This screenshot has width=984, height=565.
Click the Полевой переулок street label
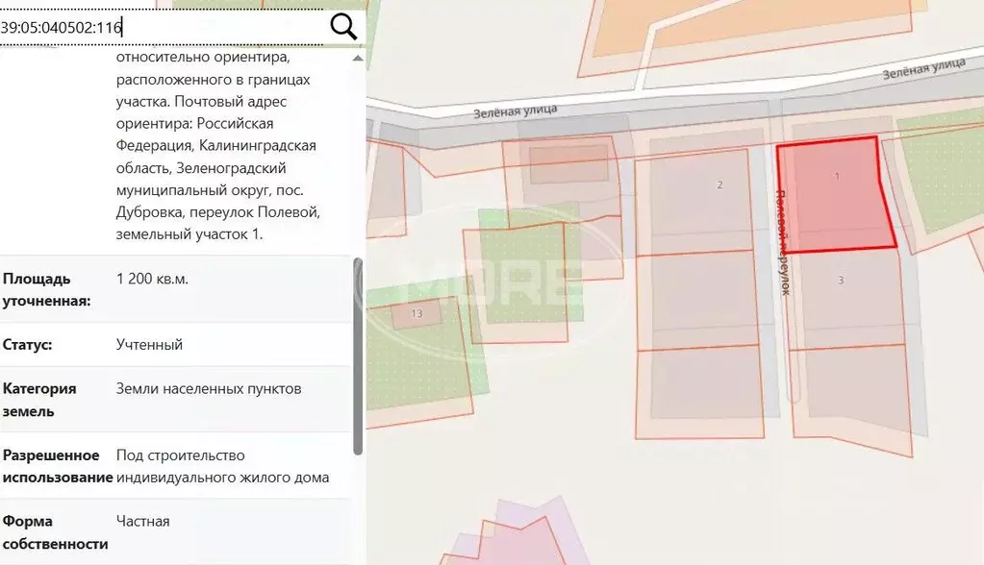[x=783, y=242]
